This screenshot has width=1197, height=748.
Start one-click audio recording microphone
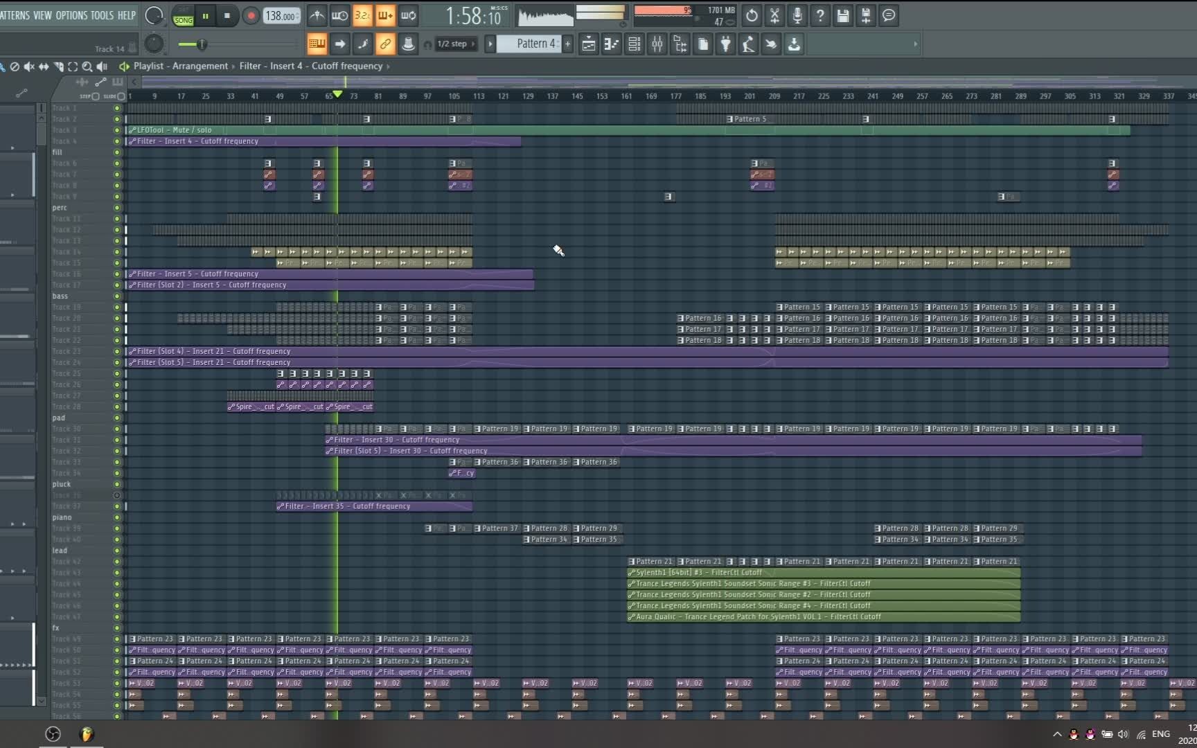tap(797, 15)
